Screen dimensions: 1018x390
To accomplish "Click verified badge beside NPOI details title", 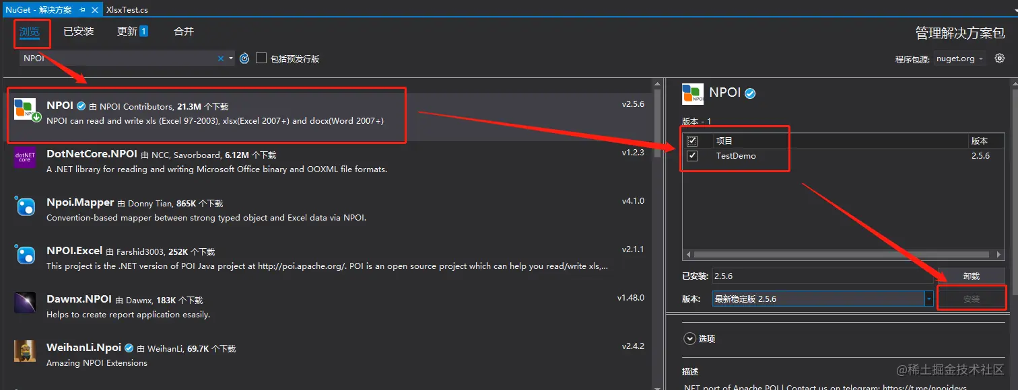I will (x=750, y=93).
